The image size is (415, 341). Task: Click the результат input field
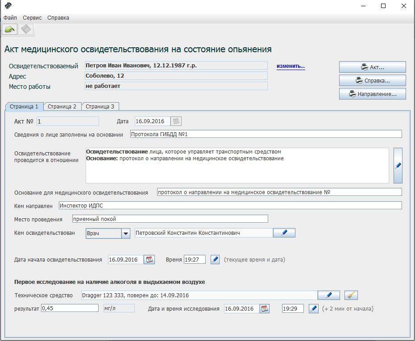click(x=70, y=308)
